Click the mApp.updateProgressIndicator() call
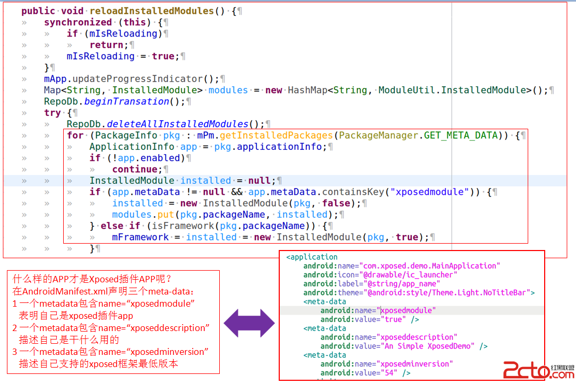The height and width of the screenshot is (384, 576). (132, 79)
